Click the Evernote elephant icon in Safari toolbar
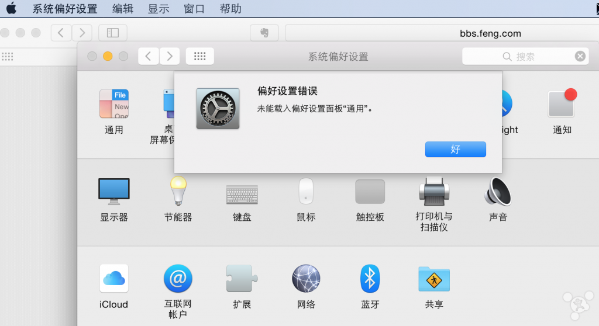The width and height of the screenshot is (599, 326). [x=264, y=33]
